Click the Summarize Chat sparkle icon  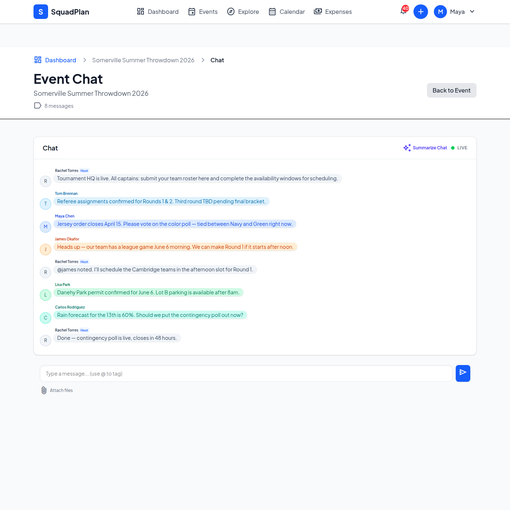click(407, 148)
